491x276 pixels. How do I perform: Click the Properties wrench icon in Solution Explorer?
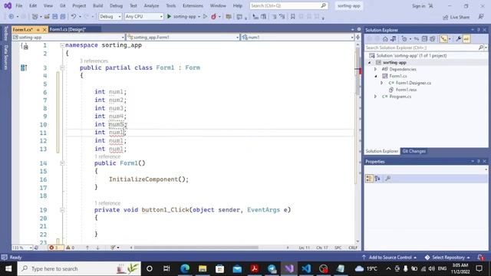459,39
